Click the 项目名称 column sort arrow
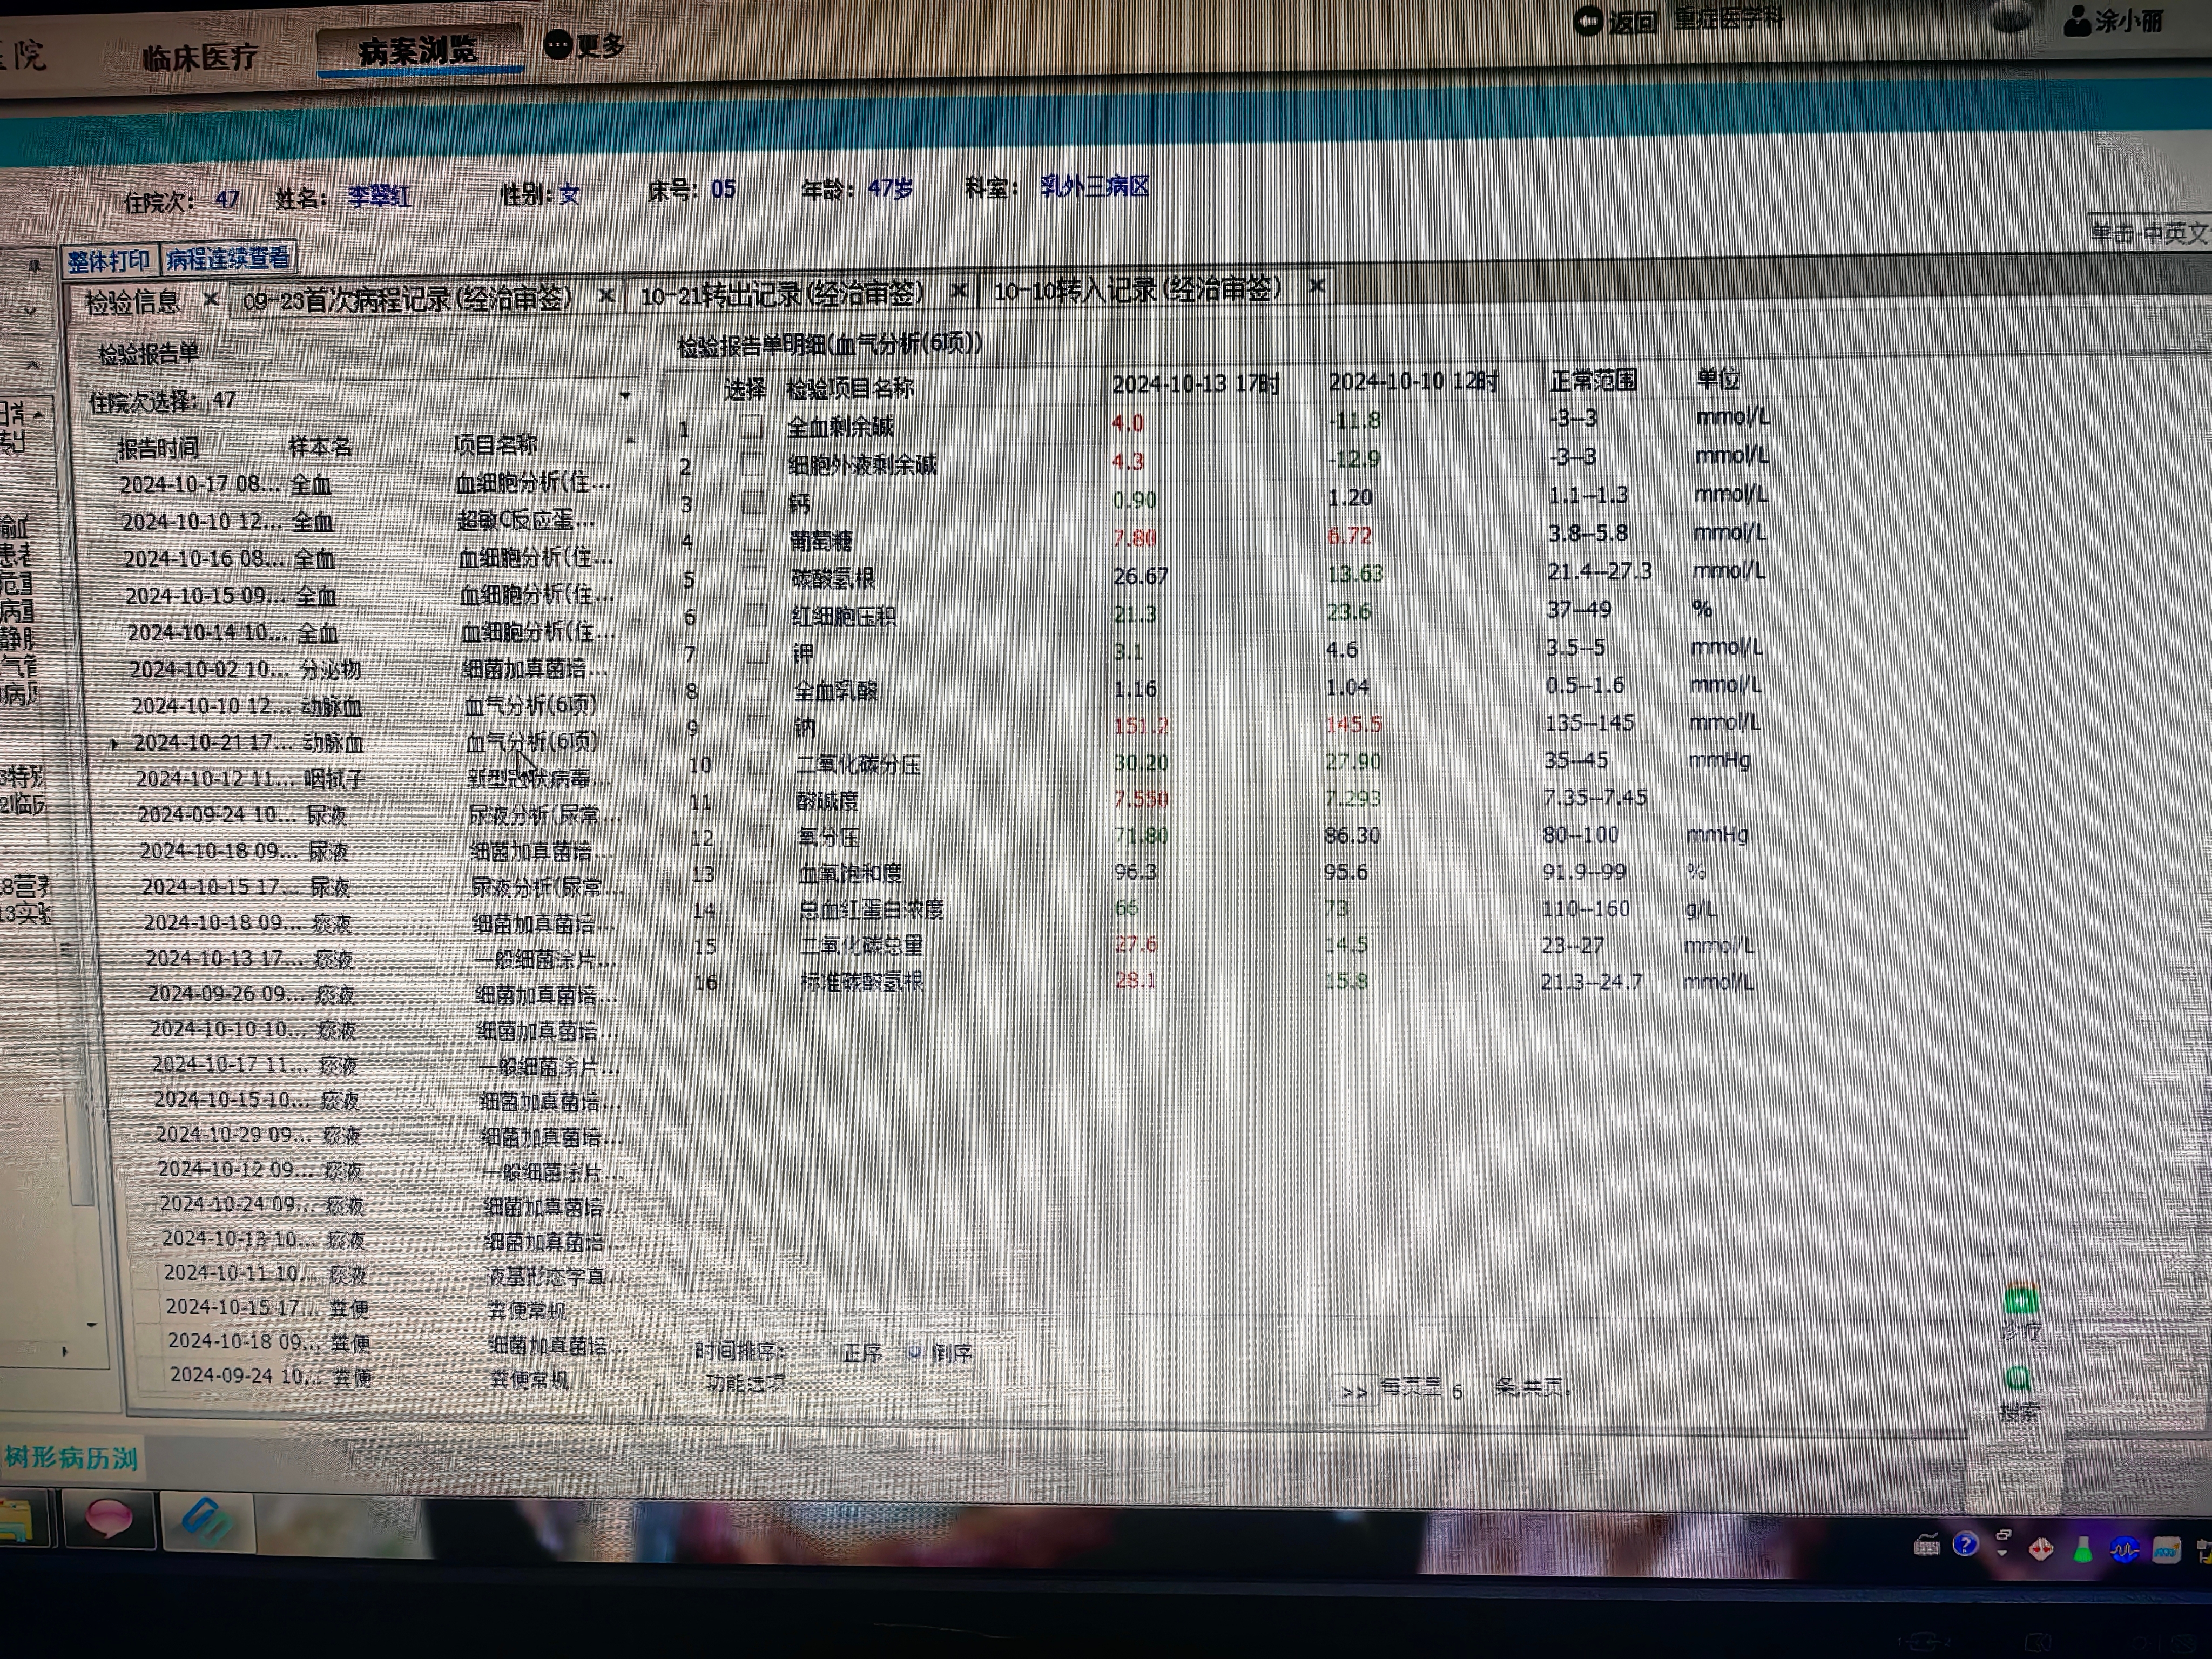The width and height of the screenshot is (2212, 1659). tap(631, 441)
